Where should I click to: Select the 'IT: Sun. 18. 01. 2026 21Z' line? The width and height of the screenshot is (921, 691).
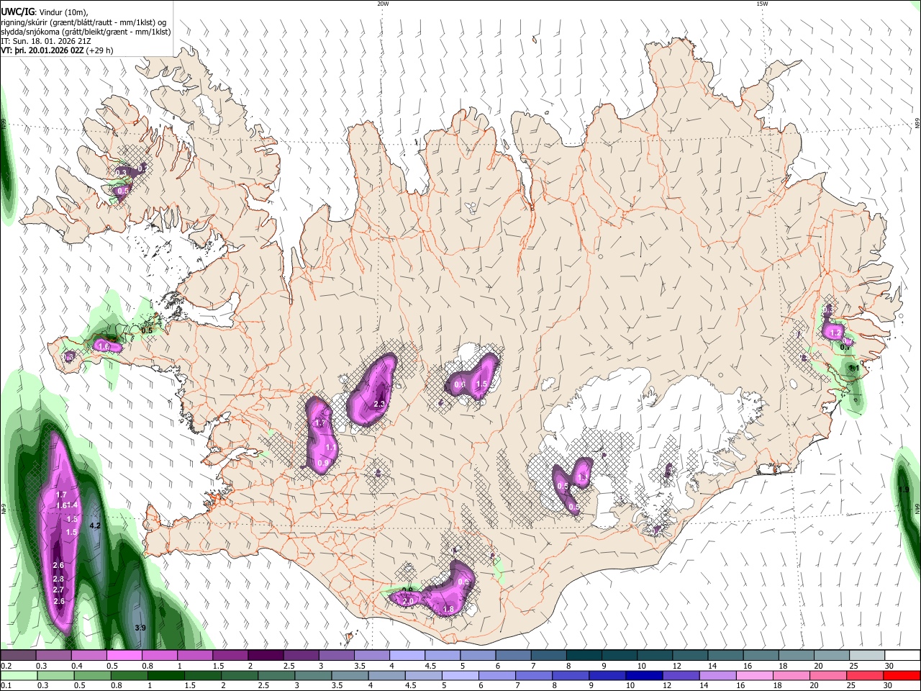pos(45,41)
